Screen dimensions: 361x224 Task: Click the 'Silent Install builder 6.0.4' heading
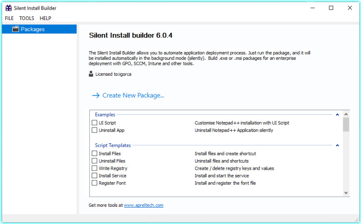[130, 35]
